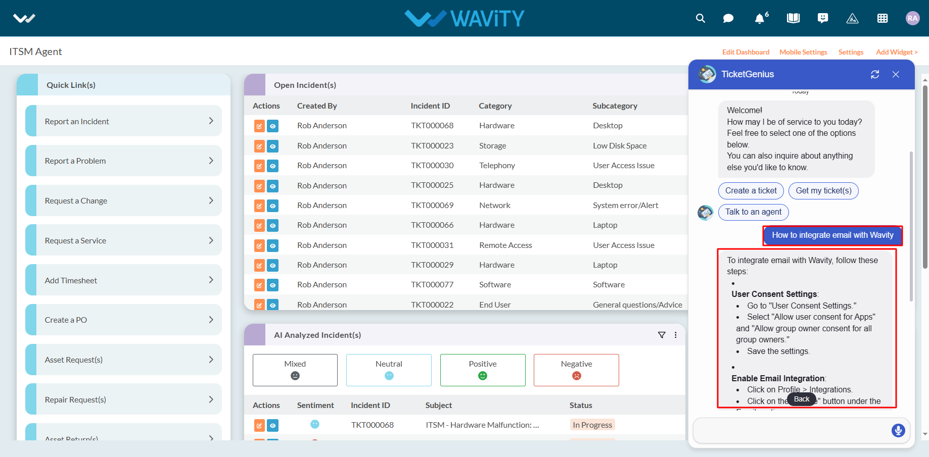Viewport: 929px width, 457px height.
Task: Open the AI Analyzed Incidents kebab menu
Action: 675,335
